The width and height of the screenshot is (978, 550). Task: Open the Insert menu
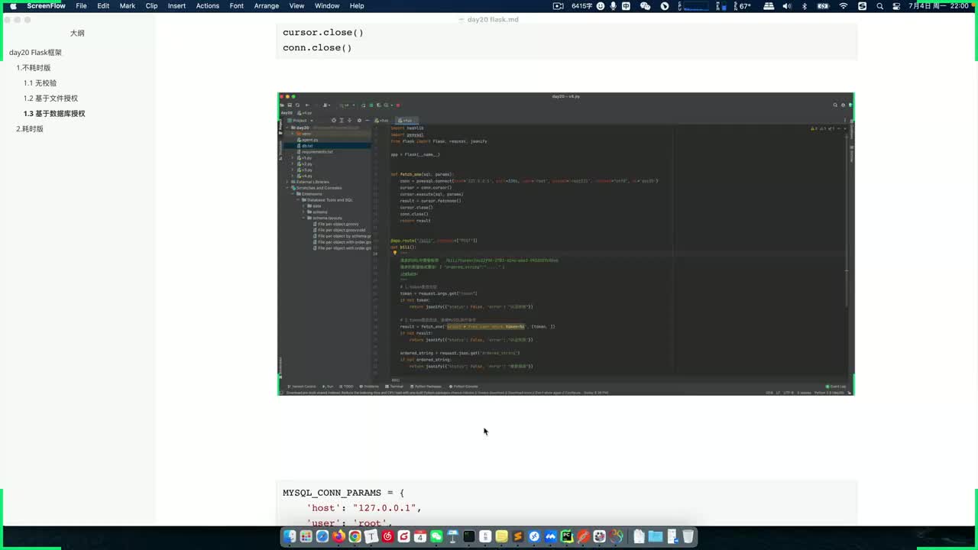coord(176,5)
